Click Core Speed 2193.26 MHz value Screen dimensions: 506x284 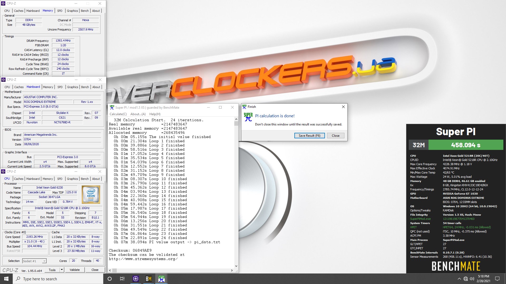(35, 237)
